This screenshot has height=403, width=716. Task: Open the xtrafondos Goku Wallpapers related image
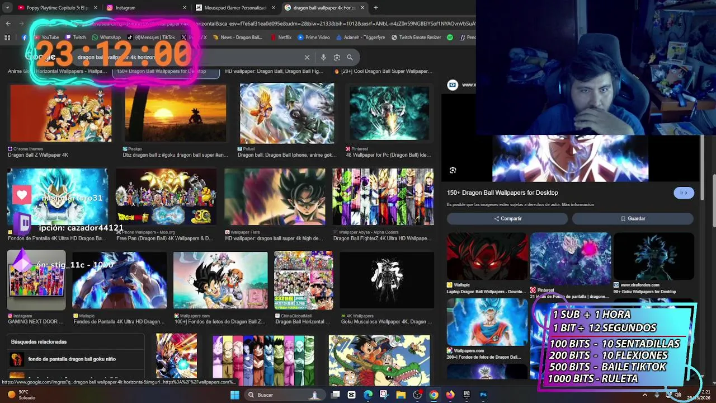pyautogui.click(x=653, y=256)
